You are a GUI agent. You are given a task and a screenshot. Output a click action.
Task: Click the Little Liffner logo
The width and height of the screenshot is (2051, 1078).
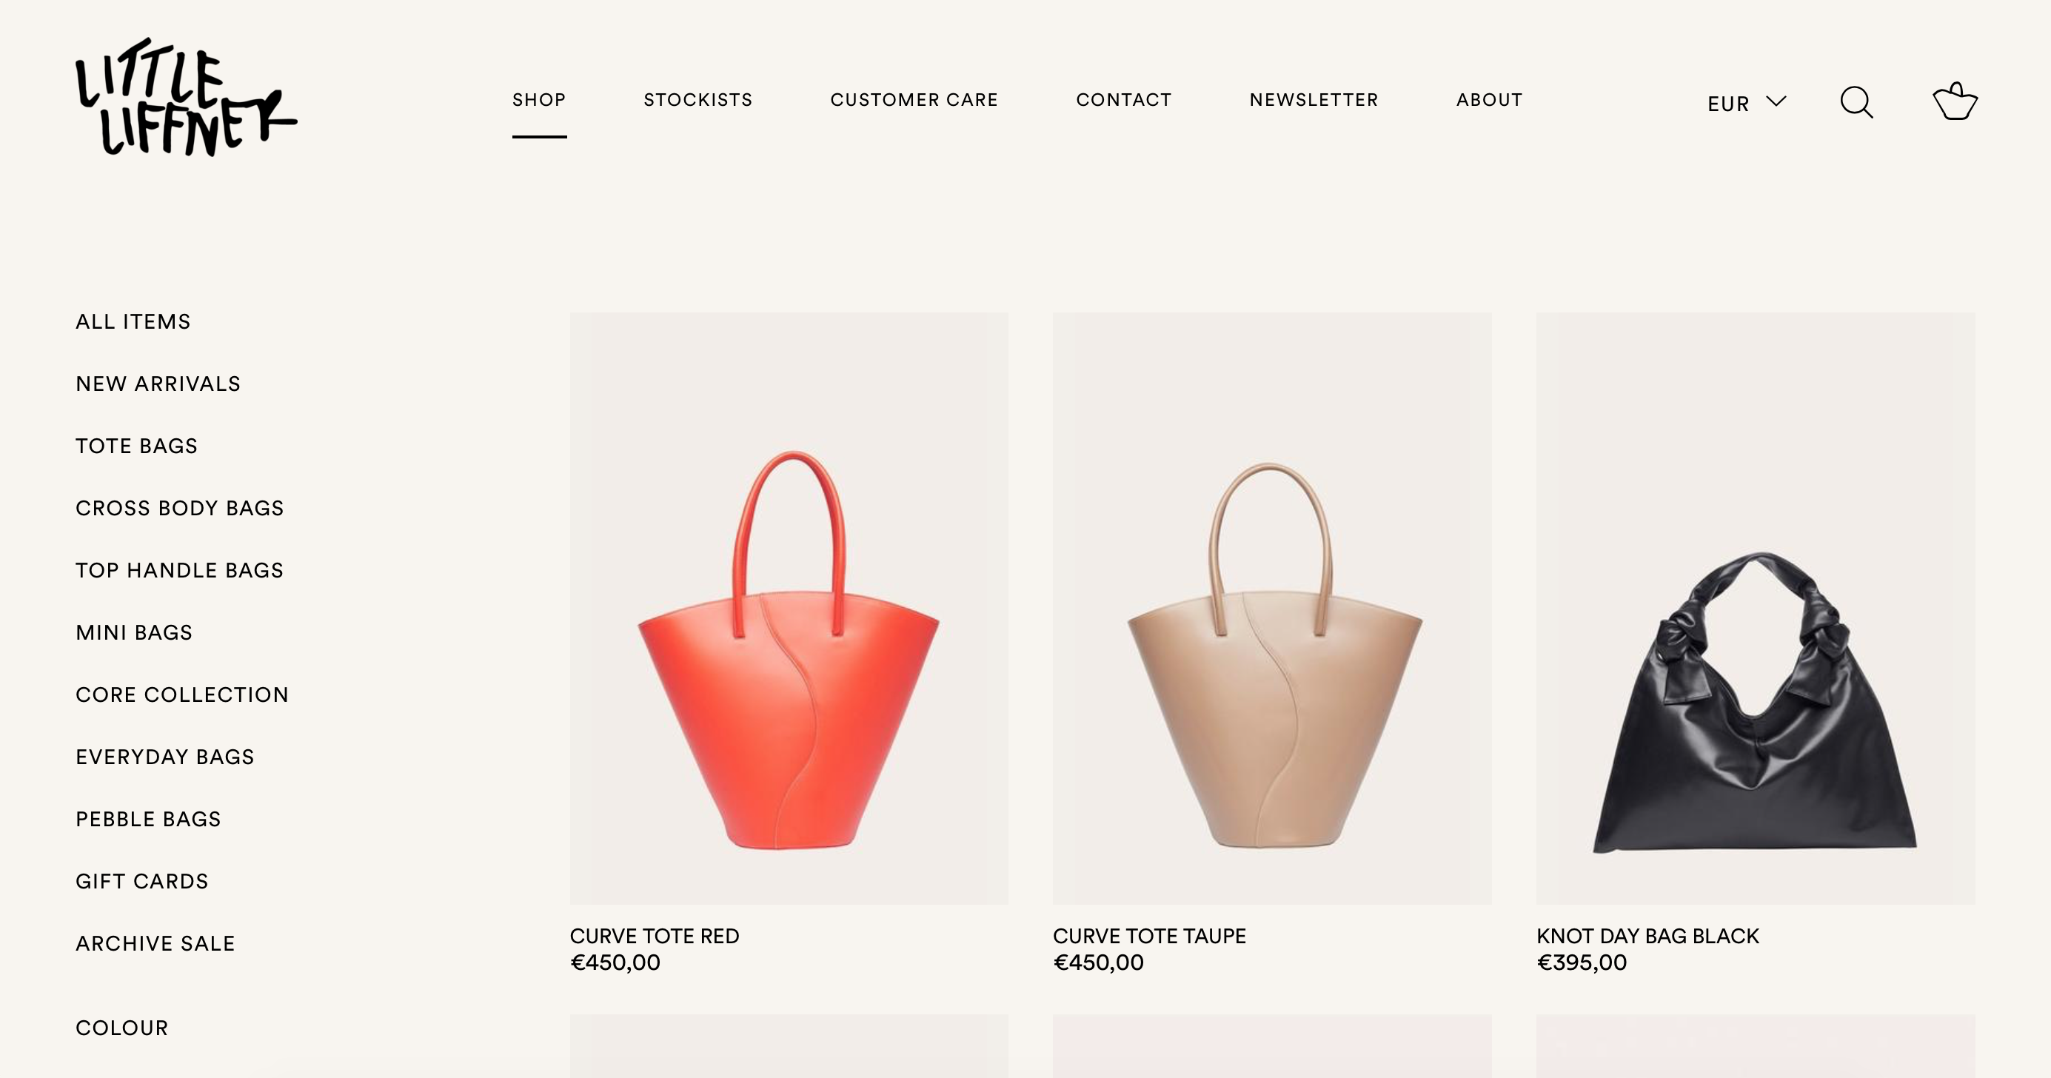[186, 97]
